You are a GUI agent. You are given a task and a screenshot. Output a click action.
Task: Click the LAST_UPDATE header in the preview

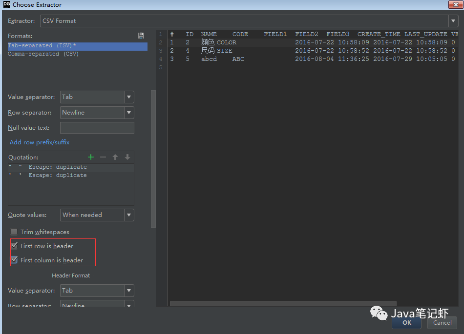tap(426, 34)
